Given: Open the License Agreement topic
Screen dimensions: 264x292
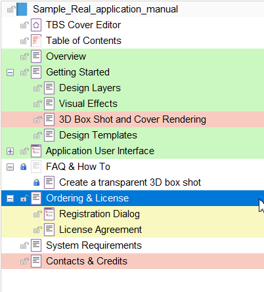Looking at the screenshot, I should tap(100, 230).
